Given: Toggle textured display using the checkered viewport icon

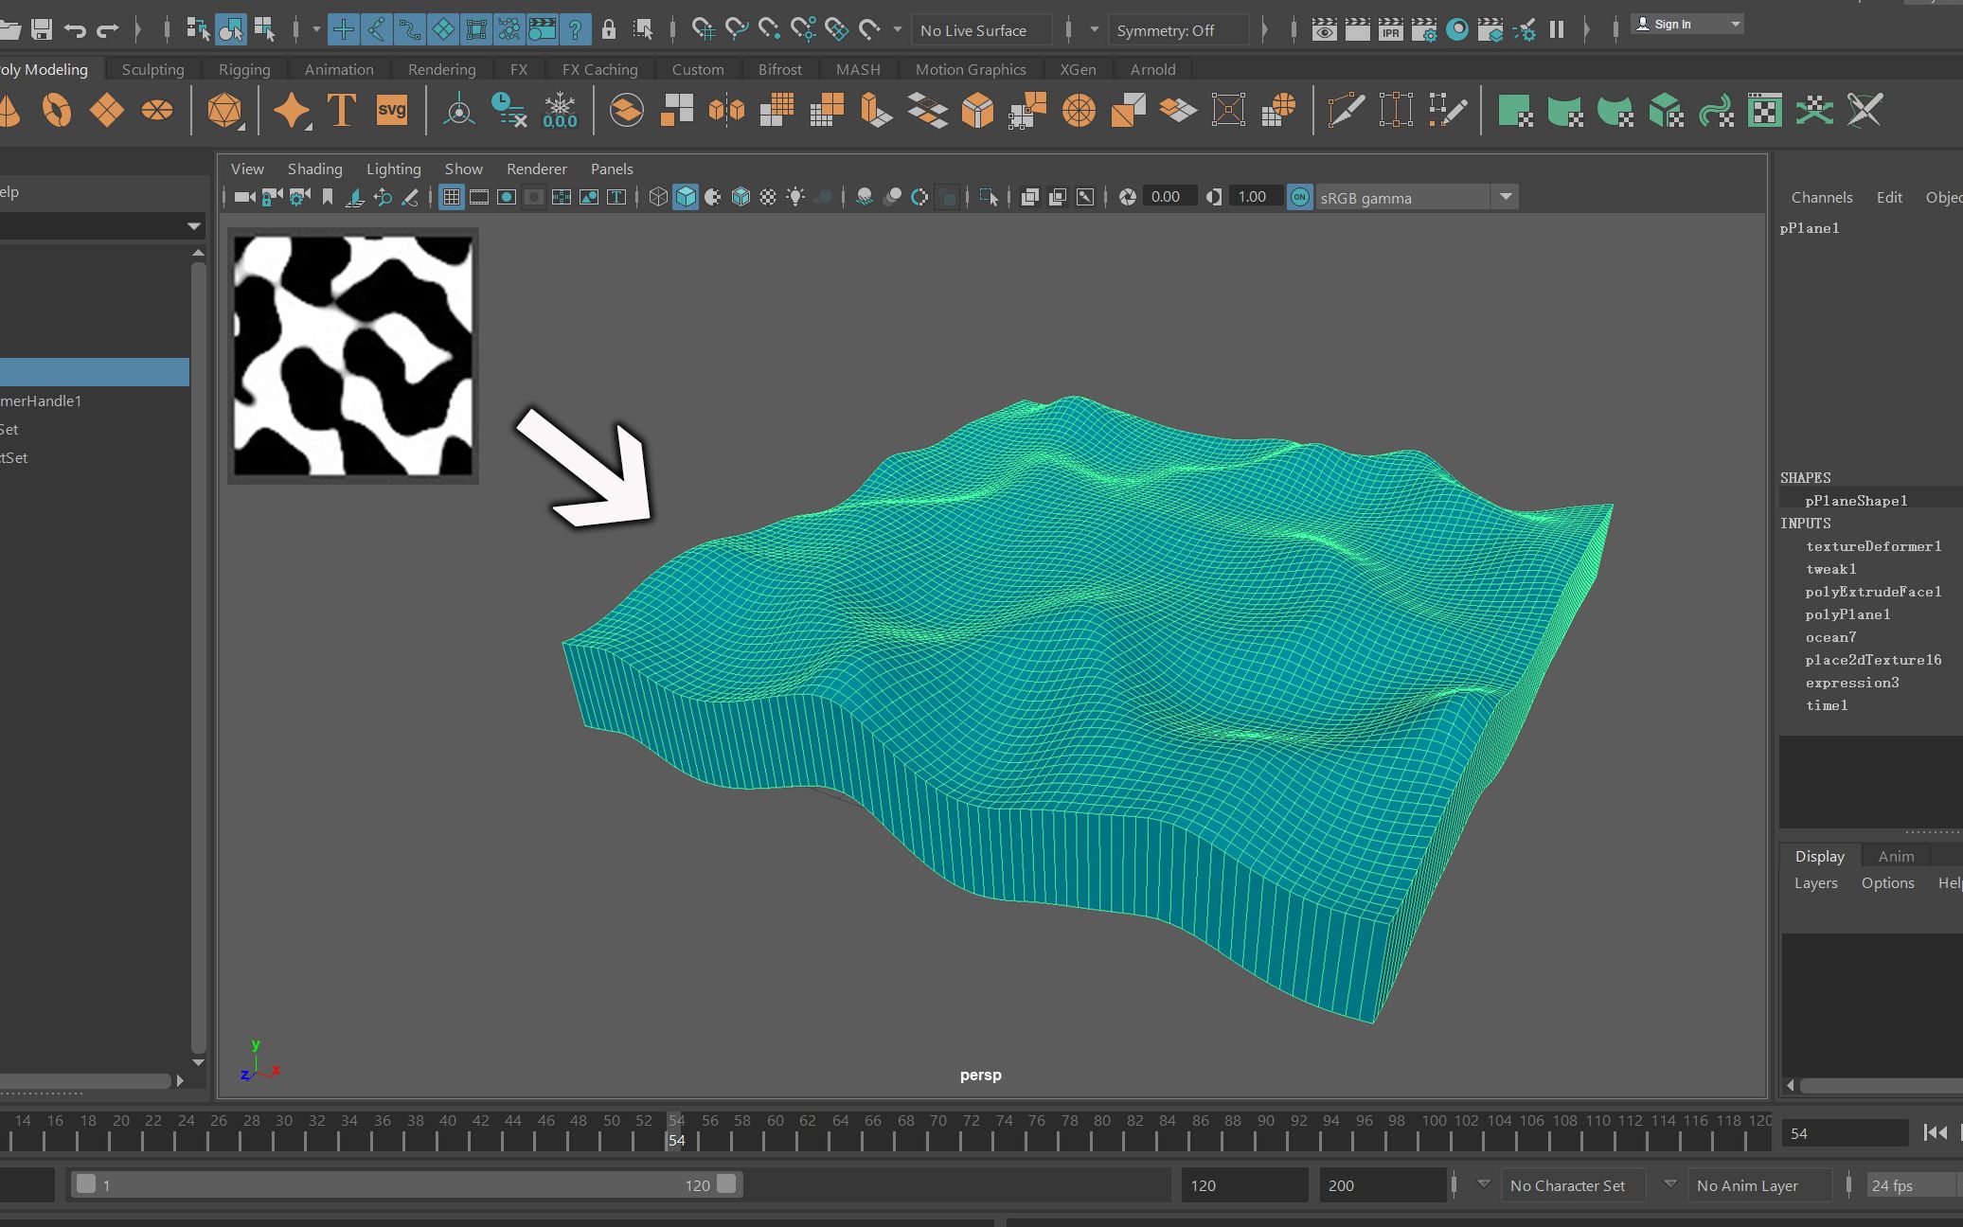Looking at the screenshot, I should tap(767, 197).
